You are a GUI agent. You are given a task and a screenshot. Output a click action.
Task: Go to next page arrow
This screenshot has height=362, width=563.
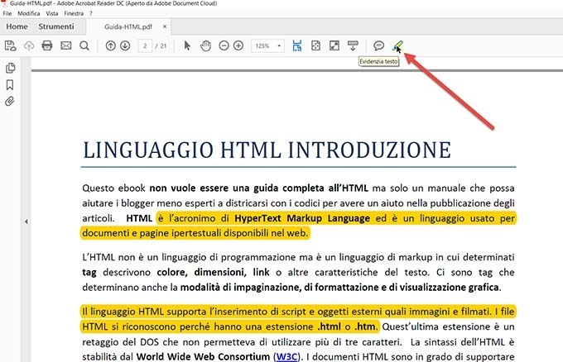125,46
